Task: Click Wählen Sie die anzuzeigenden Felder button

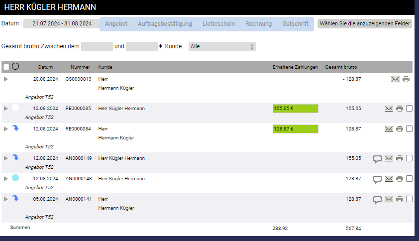Action: pyautogui.click(x=365, y=23)
